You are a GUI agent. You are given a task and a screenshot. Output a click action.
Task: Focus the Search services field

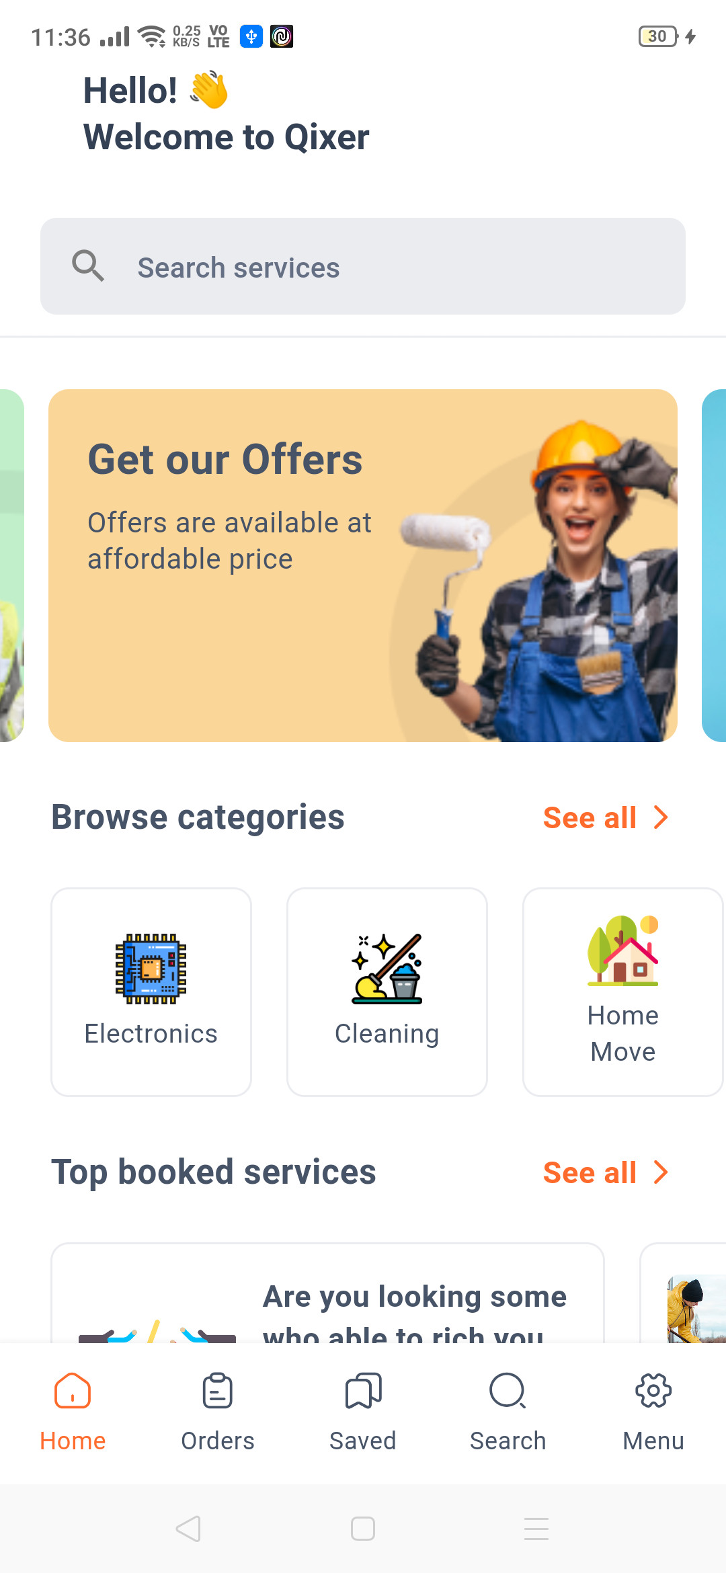(x=363, y=266)
